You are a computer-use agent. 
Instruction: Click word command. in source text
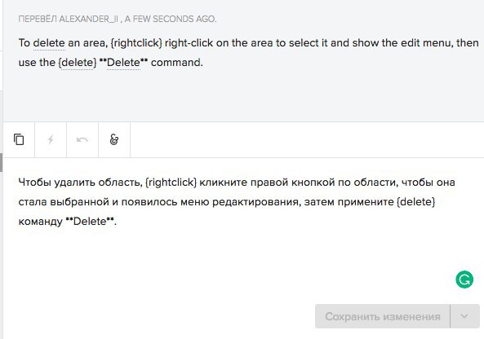click(x=177, y=63)
